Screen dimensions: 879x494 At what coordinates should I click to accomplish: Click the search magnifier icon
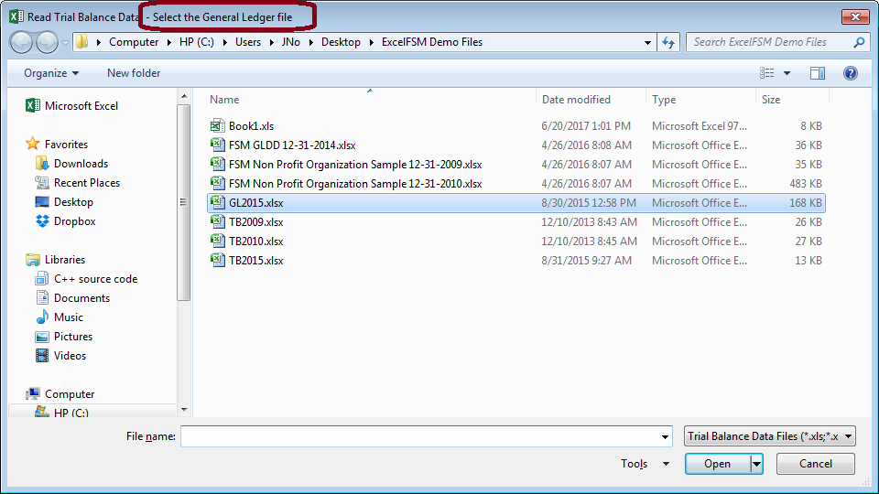tap(858, 42)
